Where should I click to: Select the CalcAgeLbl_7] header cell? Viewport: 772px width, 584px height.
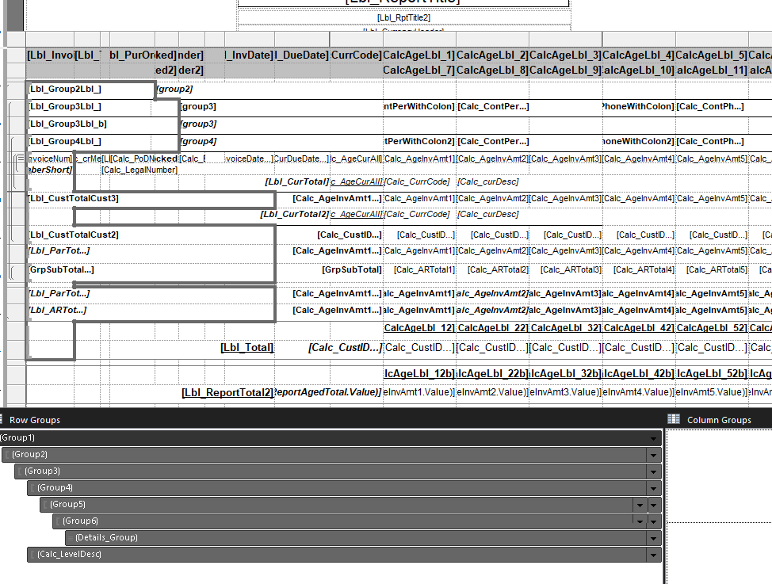click(x=419, y=71)
